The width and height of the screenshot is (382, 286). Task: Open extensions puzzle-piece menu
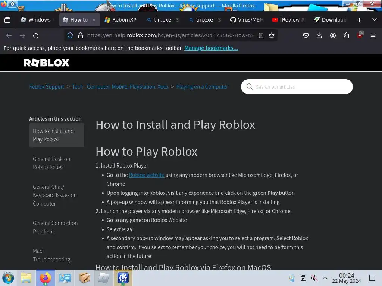346,35
